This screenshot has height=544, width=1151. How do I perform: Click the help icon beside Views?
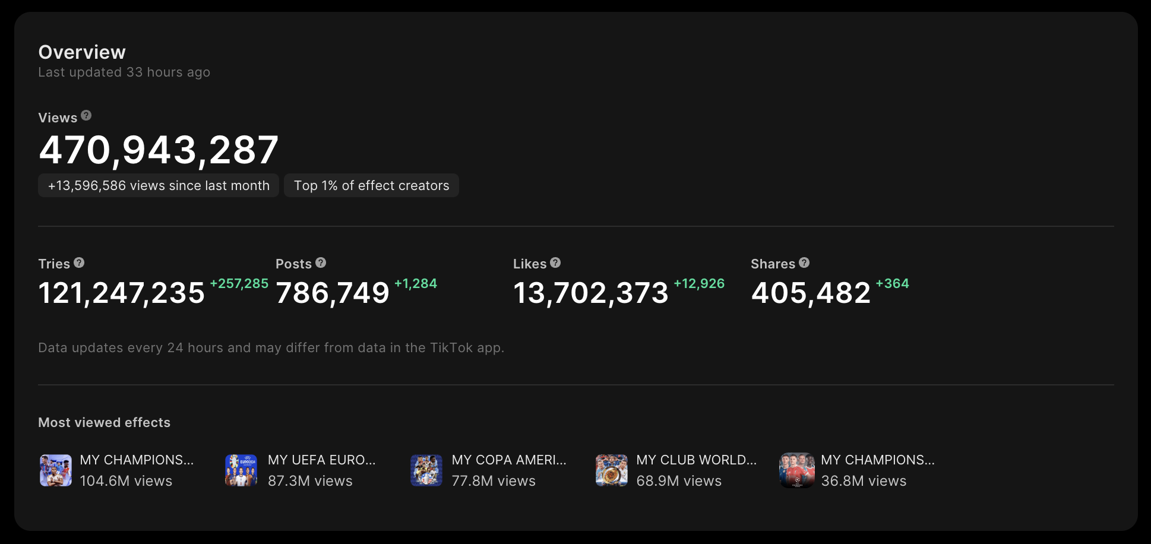point(86,116)
